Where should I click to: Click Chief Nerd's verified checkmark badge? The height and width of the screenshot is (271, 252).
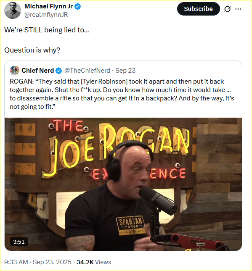58,71
